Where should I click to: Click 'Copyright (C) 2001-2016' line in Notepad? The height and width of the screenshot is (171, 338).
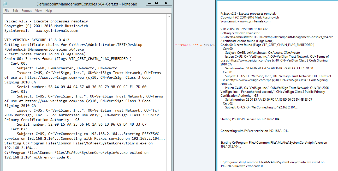[46, 26]
